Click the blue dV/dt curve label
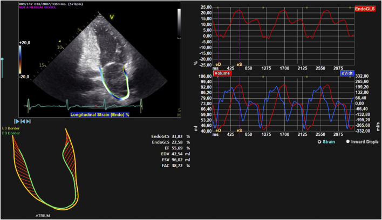The image size is (382, 220). point(347,73)
